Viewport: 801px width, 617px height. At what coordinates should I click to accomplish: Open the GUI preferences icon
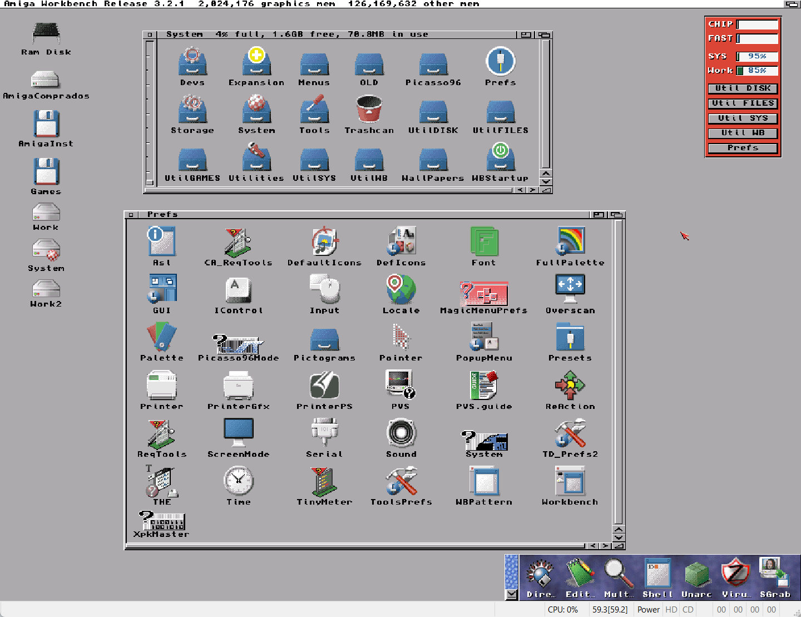[x=162, y=289]
